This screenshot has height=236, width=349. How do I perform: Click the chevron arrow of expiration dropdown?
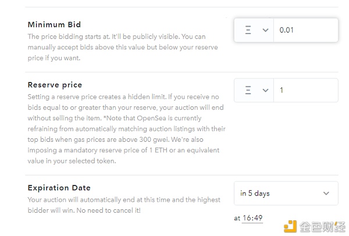[x=326, y=194]
